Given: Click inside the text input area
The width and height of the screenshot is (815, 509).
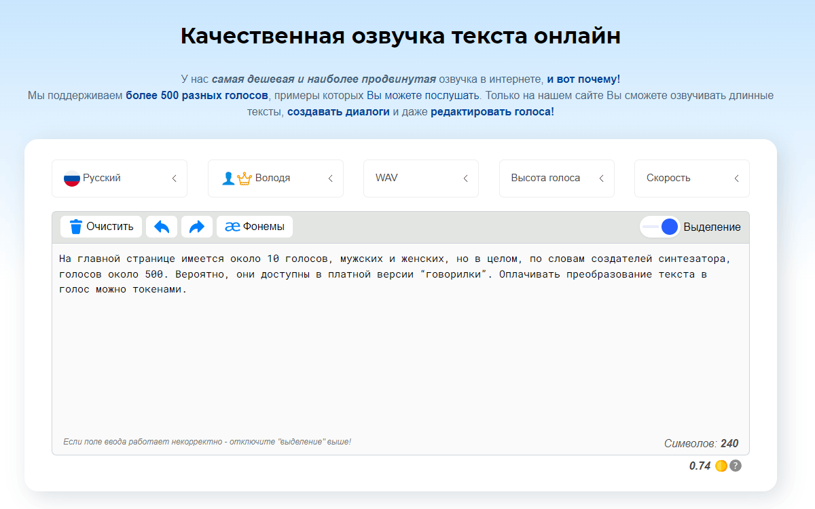Looking at the screenshot, I should pos(401,353).
